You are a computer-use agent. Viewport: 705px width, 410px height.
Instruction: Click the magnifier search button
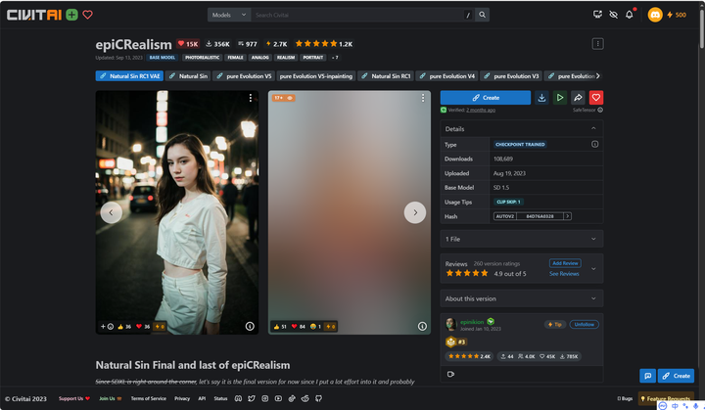pos(482,15)
